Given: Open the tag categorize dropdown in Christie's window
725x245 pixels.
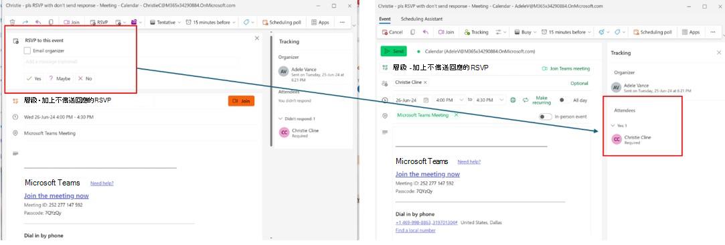Looking at the screenshot, I should 248,22.
